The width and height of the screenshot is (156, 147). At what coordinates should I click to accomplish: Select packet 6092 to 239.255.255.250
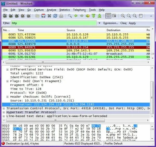(x=76, y=57)
